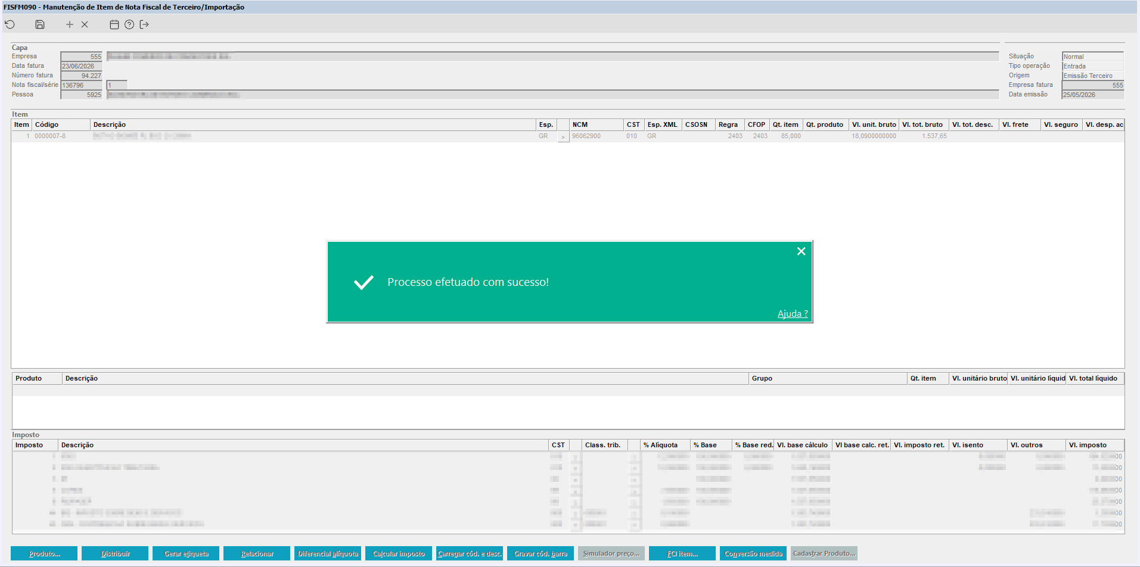Click the Distribuir button
This screenshot has height=567, width=1140.
coord(115,553)
